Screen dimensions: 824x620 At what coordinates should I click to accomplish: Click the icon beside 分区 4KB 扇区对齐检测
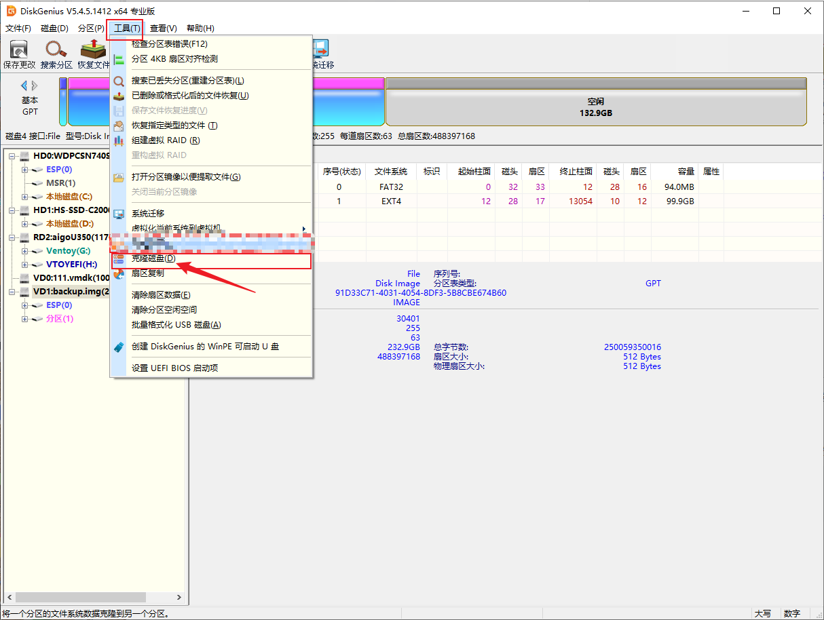point(119,59)
